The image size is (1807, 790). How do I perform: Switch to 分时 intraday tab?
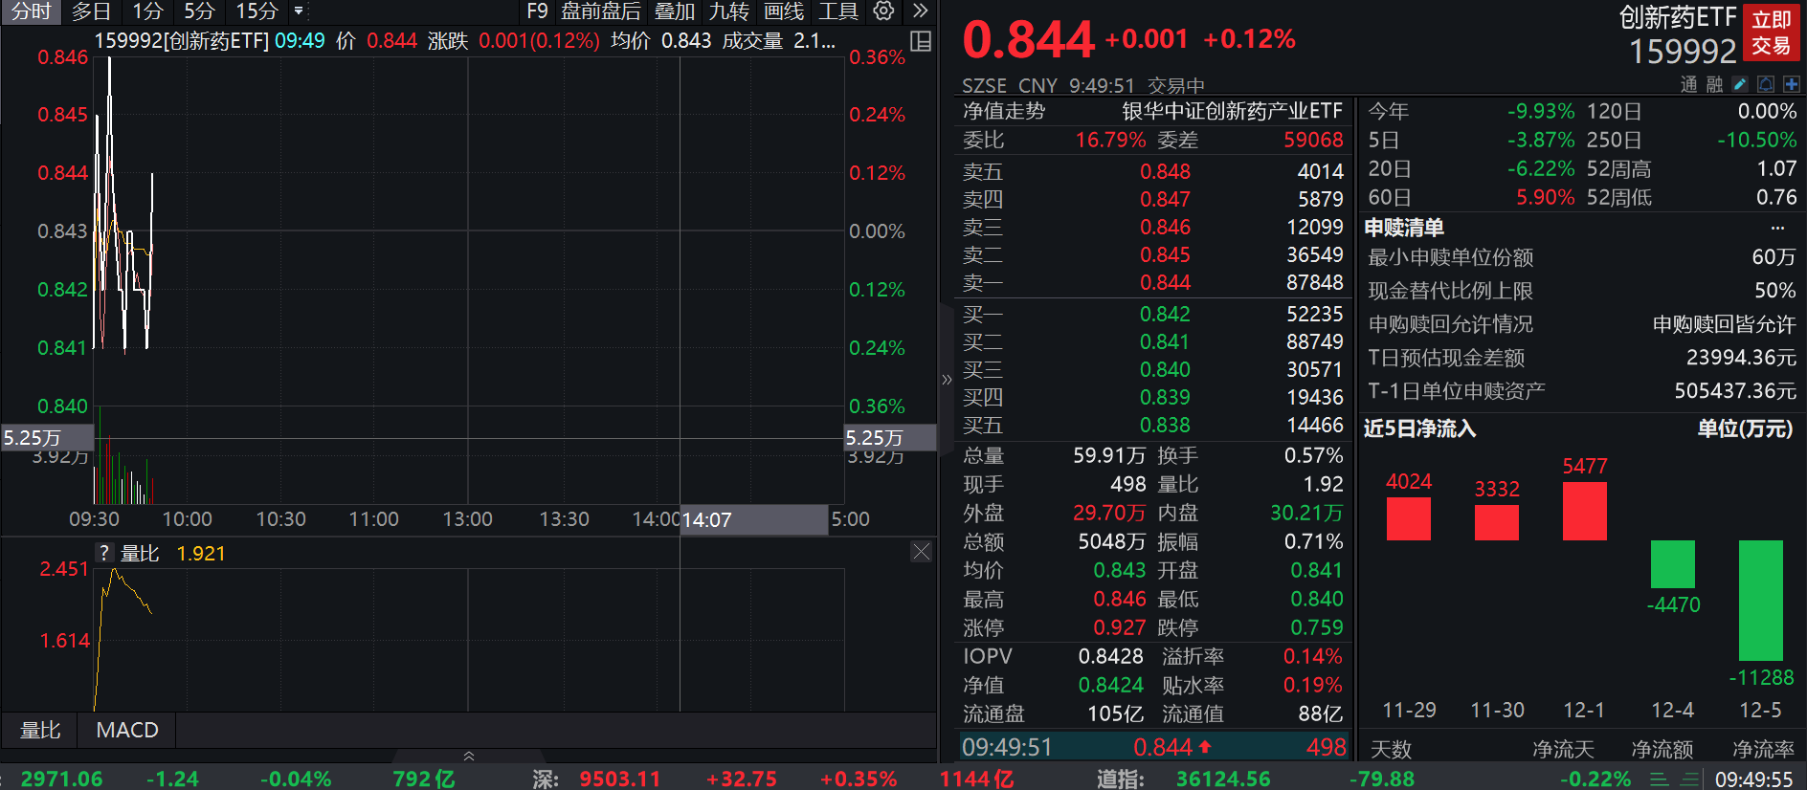click(31, 11)
